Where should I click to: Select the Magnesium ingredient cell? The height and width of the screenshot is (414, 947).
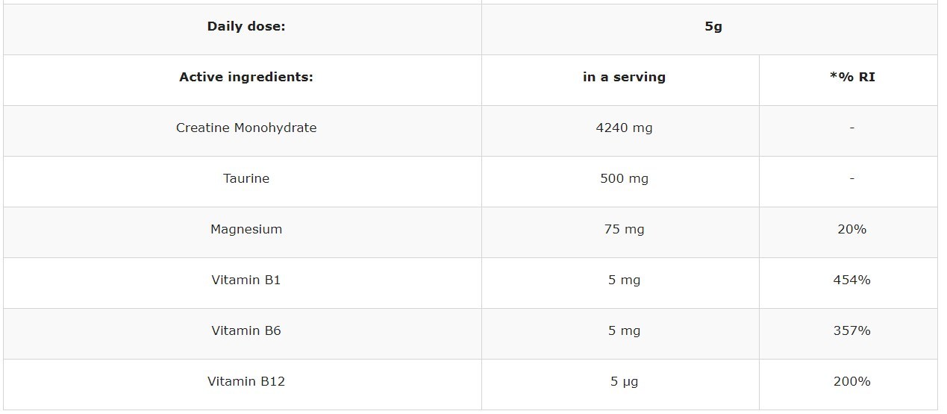point(246,229)
